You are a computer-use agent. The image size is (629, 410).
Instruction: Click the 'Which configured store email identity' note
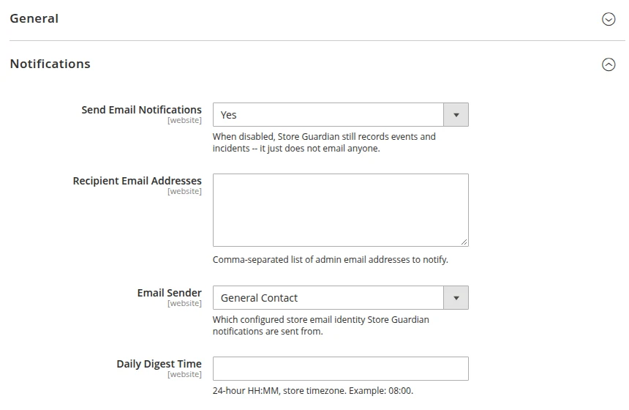[321, 325]
